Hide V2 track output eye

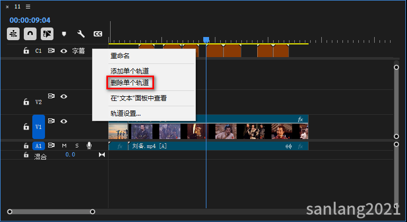64,97
